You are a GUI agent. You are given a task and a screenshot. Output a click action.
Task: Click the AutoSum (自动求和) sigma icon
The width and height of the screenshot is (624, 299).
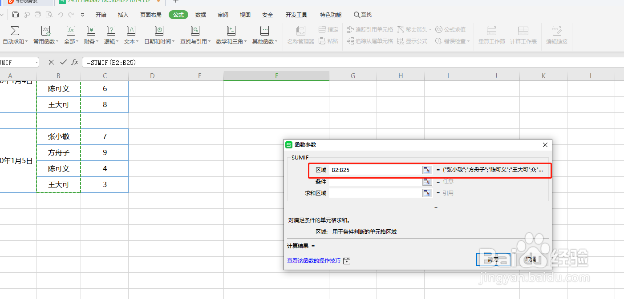tap(15, 31)
